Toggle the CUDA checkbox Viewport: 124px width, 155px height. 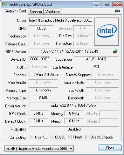click(52, 137)
